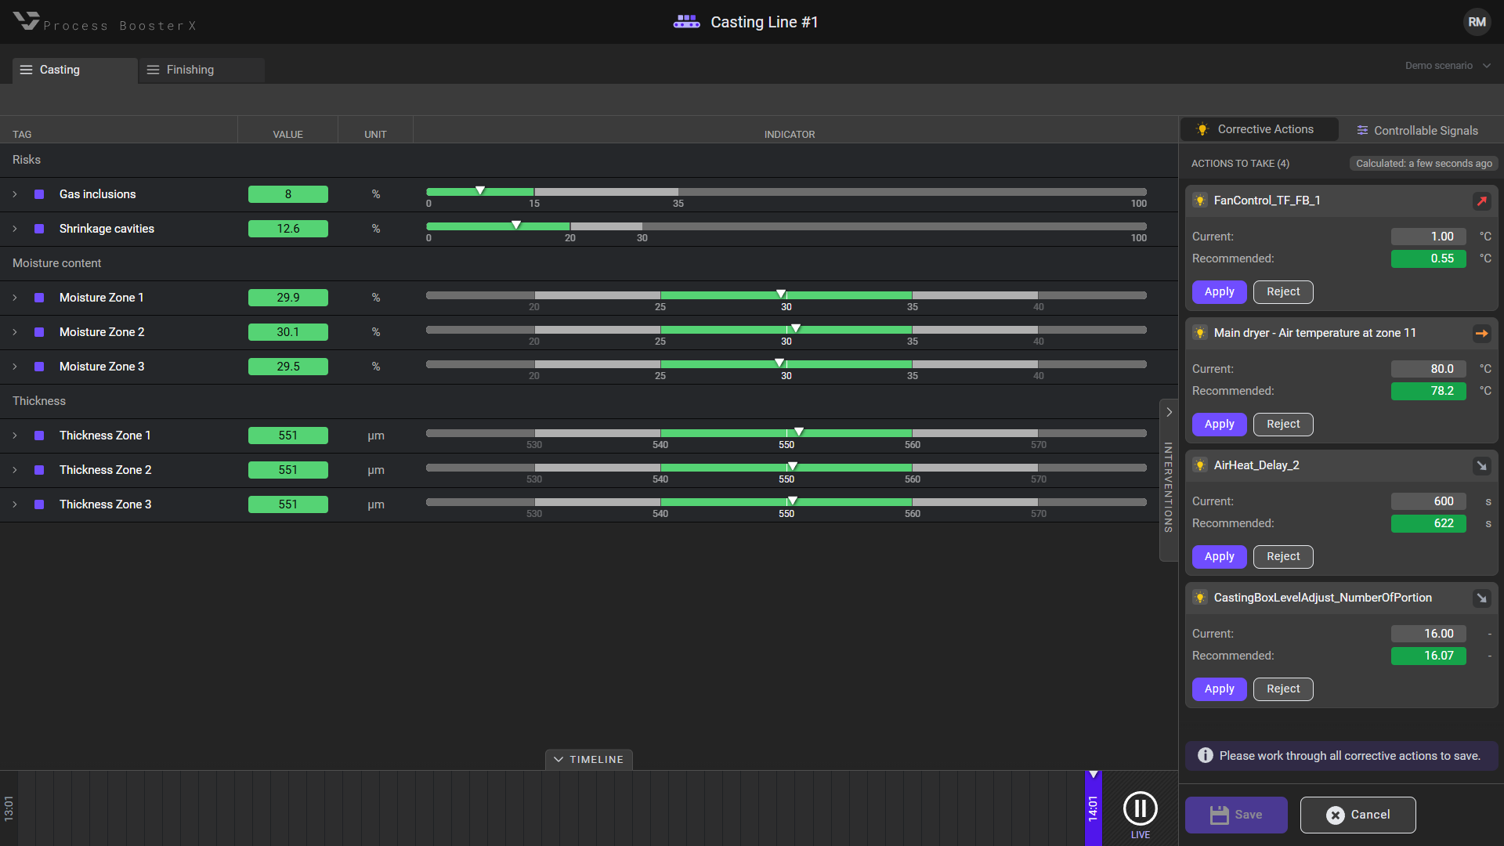
Task: Collapse the TIMELINE panel
Action: [588, 760]
